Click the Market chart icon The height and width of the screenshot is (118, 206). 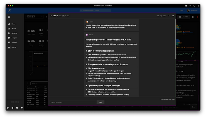coord(9,29)
